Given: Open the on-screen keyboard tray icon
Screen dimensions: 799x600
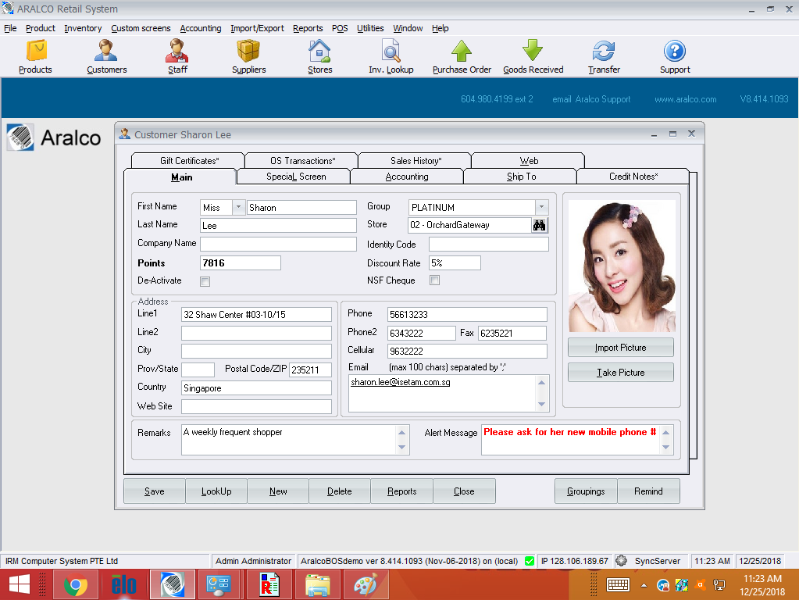Looking at the screenshot, I should 618,584.
